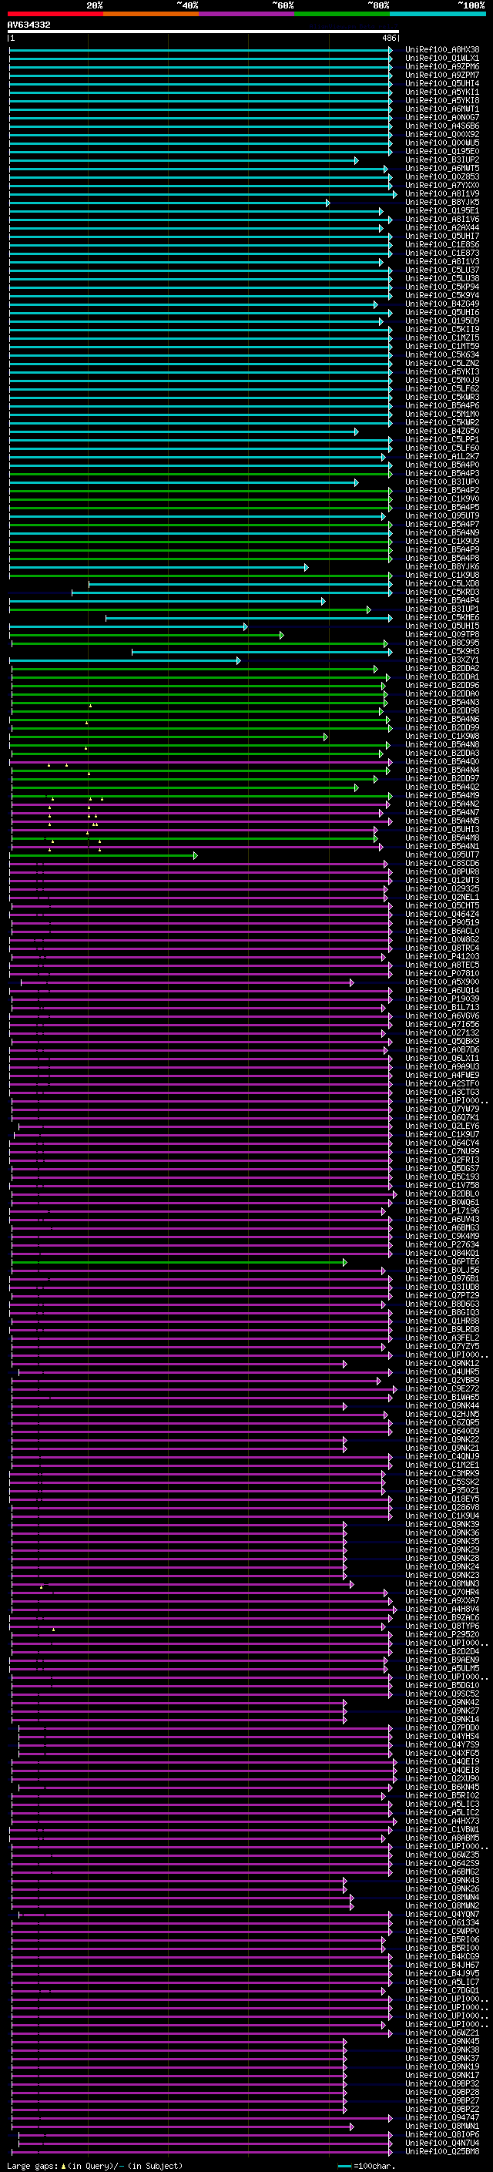Select label UniRef100_C1K9V0

click(x=442, y=499)
